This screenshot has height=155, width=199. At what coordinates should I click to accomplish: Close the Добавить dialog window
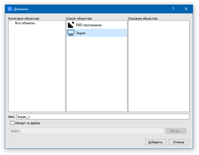click(186, 9)
